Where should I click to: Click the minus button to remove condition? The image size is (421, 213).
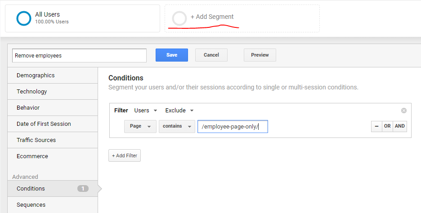pos(376,126)
